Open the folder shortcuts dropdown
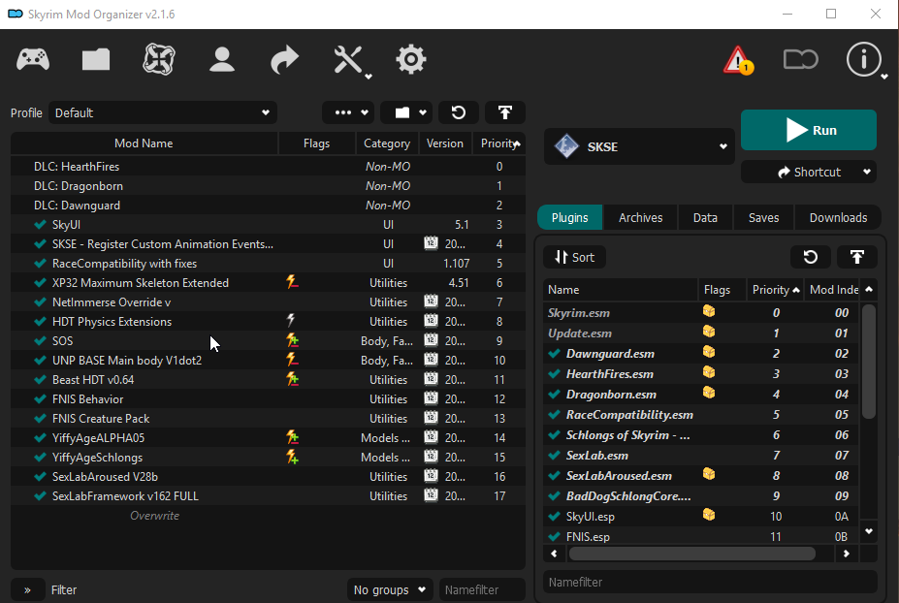Image resolution: width=899 pixels, height=603 pixels. point(406,112)
